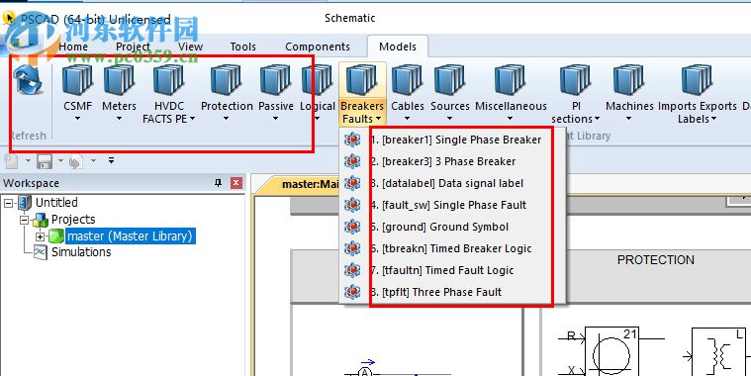Pin the Workspace panel with the pushpin

[x=219, y=183]
